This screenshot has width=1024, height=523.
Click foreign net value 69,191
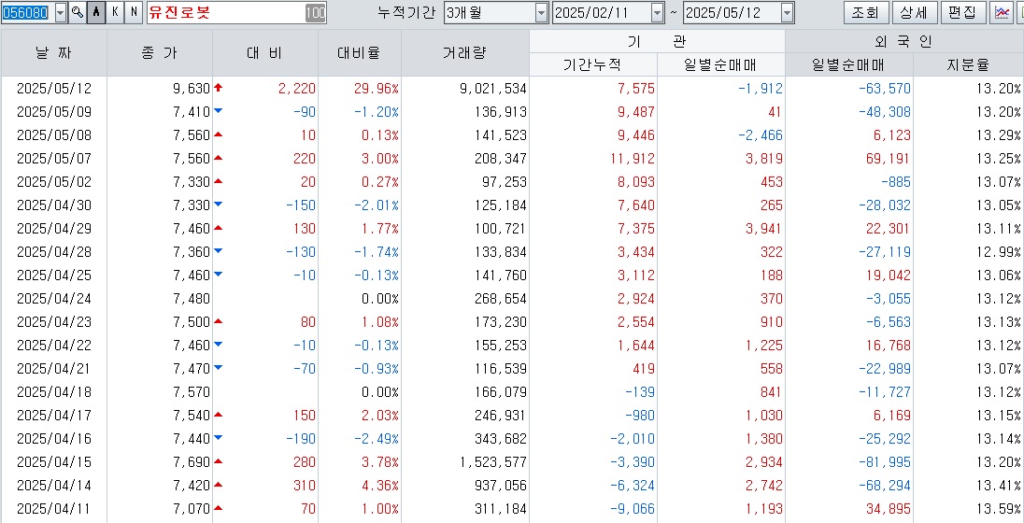(x=889, y=159)
